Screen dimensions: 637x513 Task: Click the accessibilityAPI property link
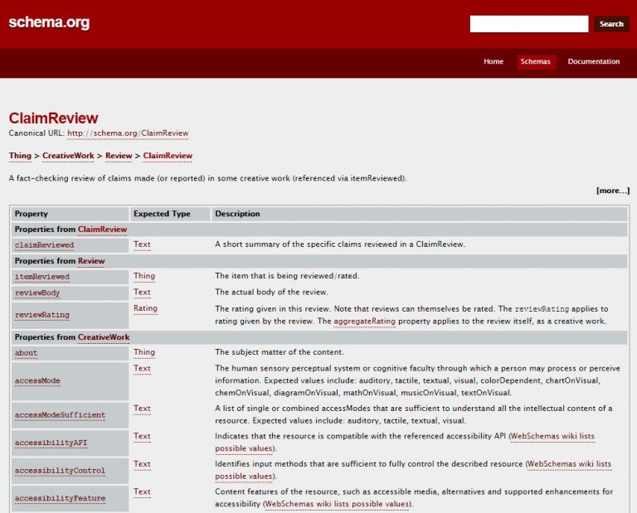click(51, 443)
